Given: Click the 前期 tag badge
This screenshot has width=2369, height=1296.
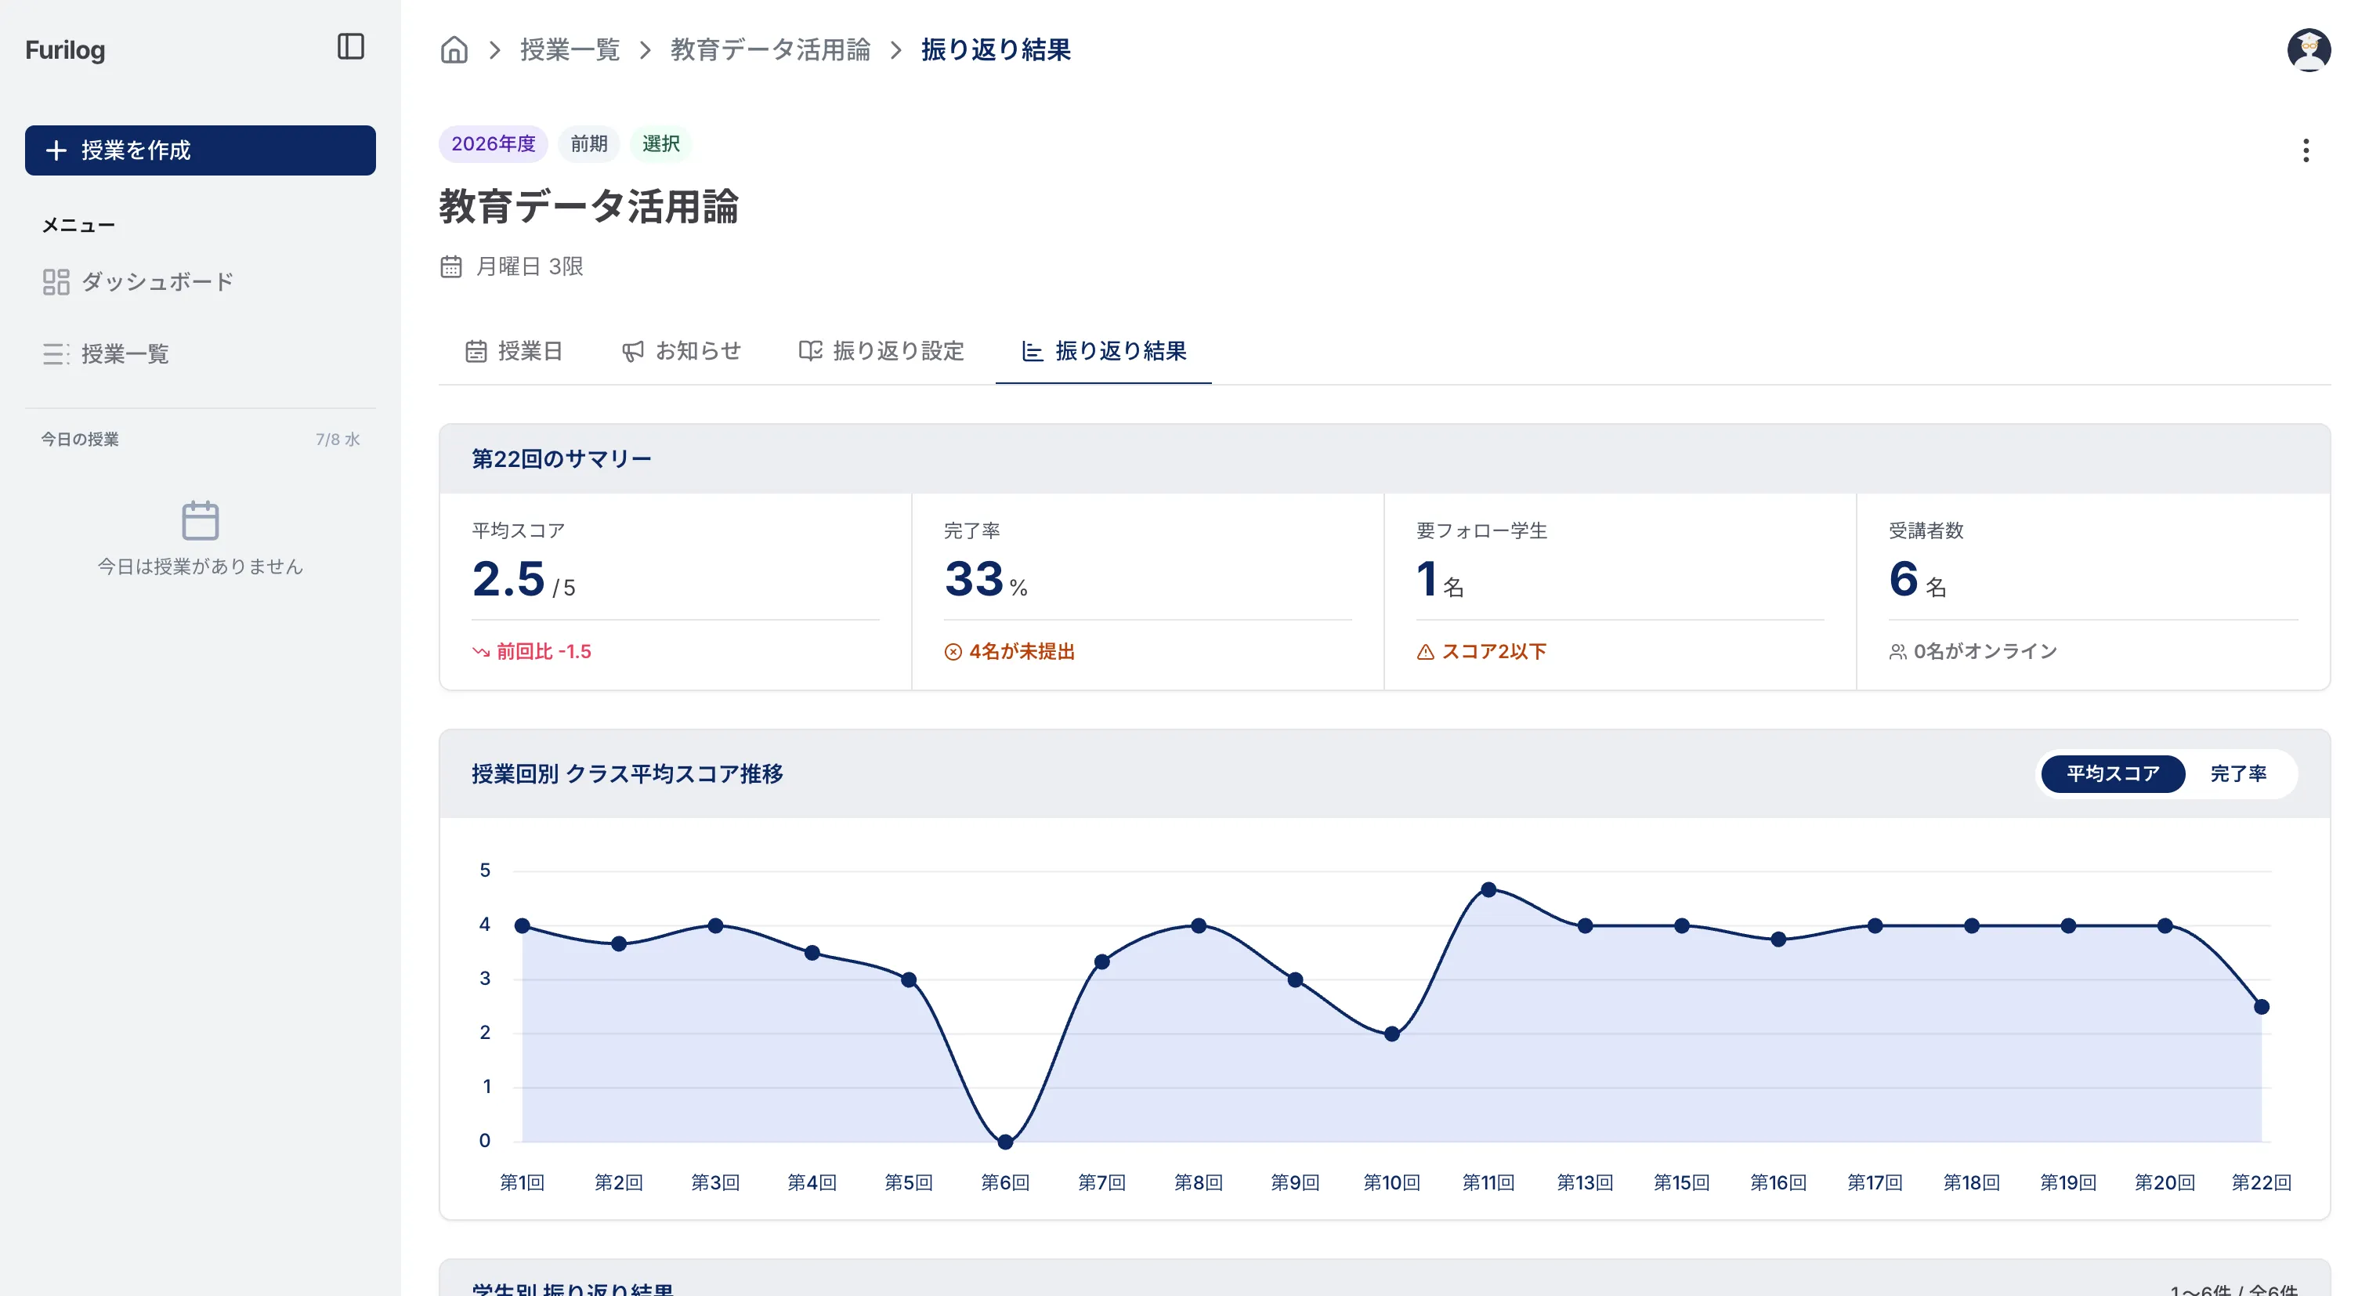Looking at the screenshot, I should (x=588, y=144).
